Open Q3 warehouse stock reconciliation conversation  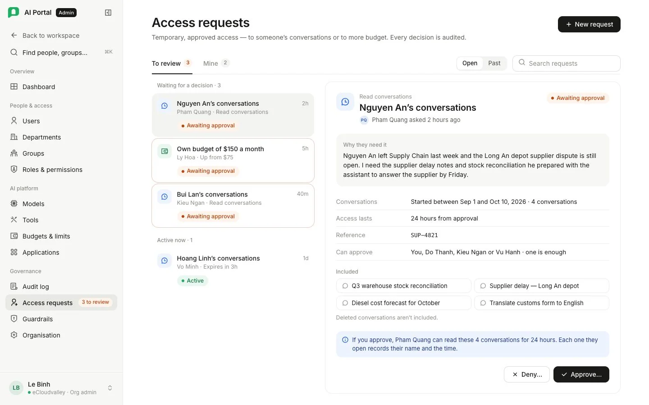pyautogui.click(x=404, y=286)
